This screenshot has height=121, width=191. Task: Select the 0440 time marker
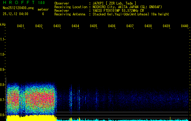coord(184,26)
